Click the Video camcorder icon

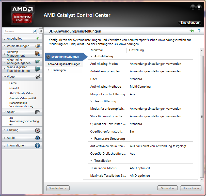click(x=38, y=77)
